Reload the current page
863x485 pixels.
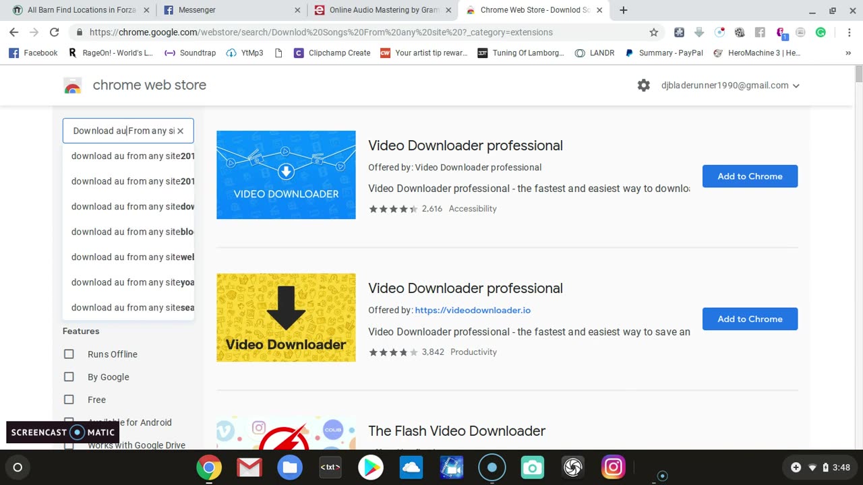[54, 32]
